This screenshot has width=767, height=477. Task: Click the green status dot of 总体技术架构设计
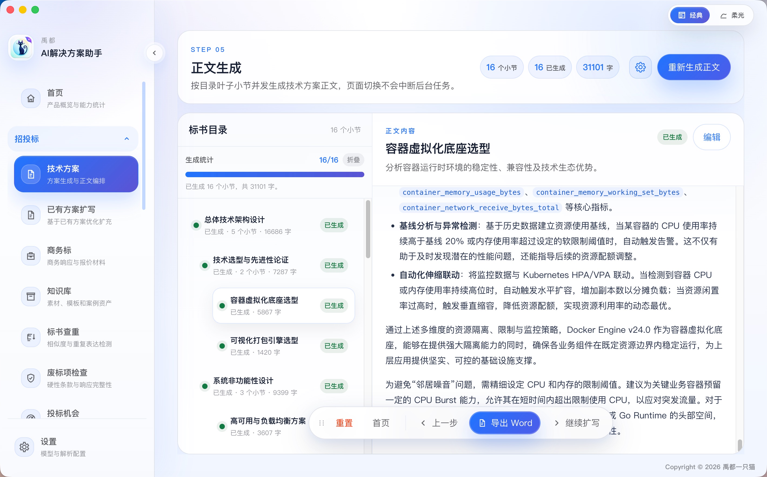pos(196,225)
